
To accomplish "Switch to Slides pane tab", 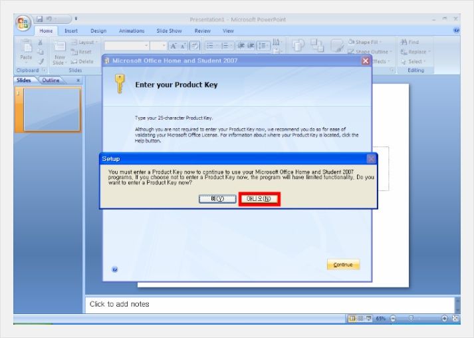I will coord(24,81).
